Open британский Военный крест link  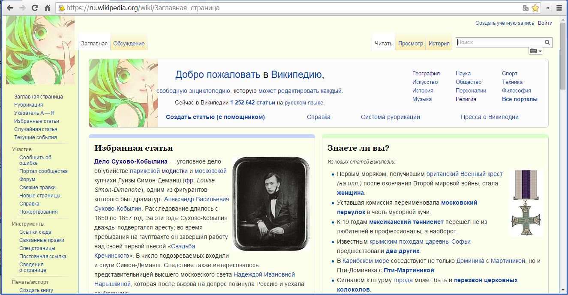464,174
